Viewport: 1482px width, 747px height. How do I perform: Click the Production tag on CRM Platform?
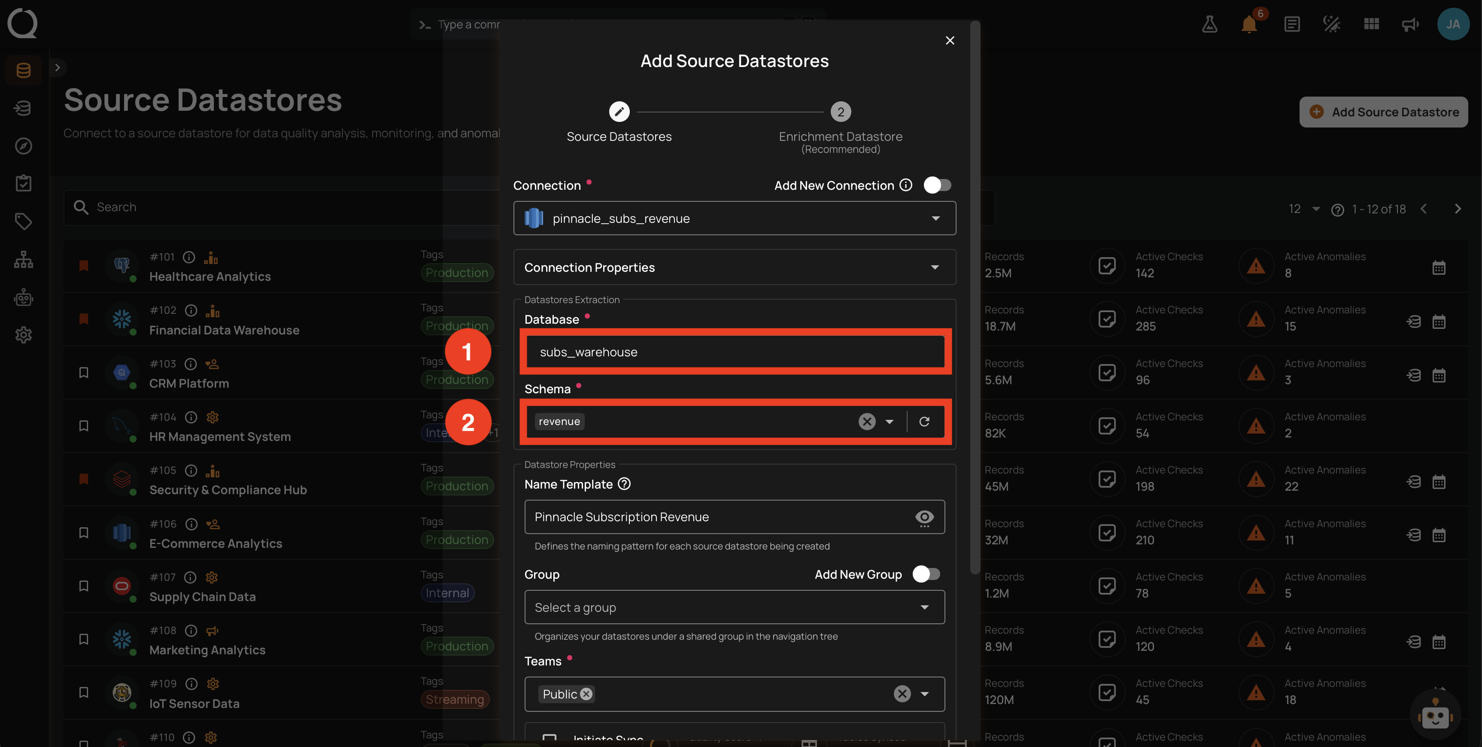point(457,380)
